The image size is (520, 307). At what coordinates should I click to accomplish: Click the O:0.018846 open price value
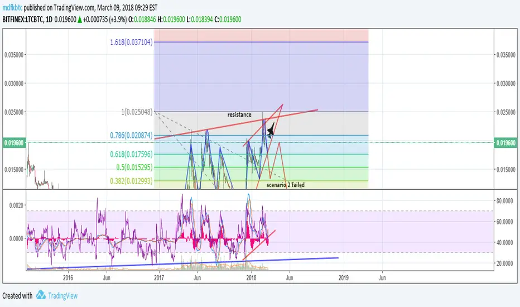pos(142,20)
